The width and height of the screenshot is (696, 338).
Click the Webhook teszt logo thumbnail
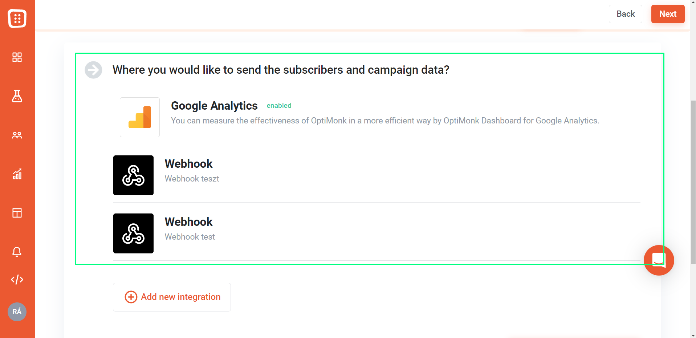point(133,175)
